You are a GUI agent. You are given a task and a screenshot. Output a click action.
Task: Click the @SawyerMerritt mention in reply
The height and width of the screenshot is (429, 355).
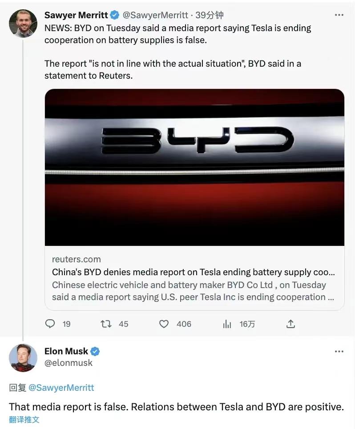coord(61,388)
